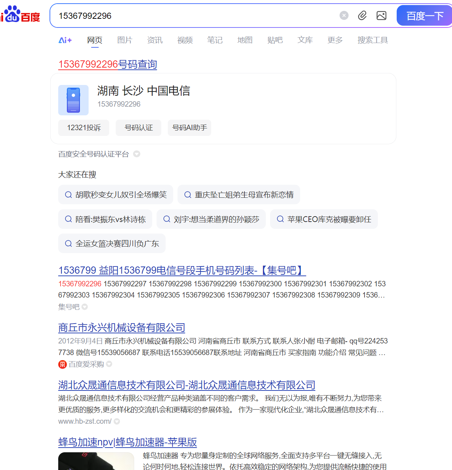The height and width of the screenshot is (470, 452).
Task: Clear the search box with the x icon
Action: pos(343,15)
